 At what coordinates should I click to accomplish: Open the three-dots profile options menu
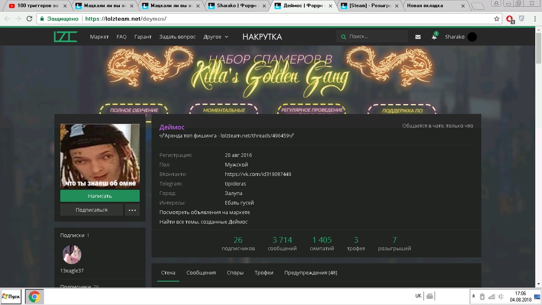132,210
